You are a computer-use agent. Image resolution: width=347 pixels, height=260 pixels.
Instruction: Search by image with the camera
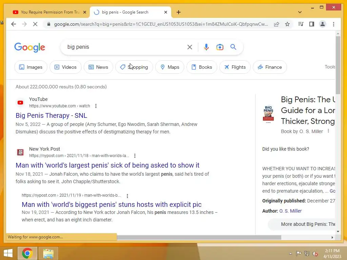[x=220, y=47]
